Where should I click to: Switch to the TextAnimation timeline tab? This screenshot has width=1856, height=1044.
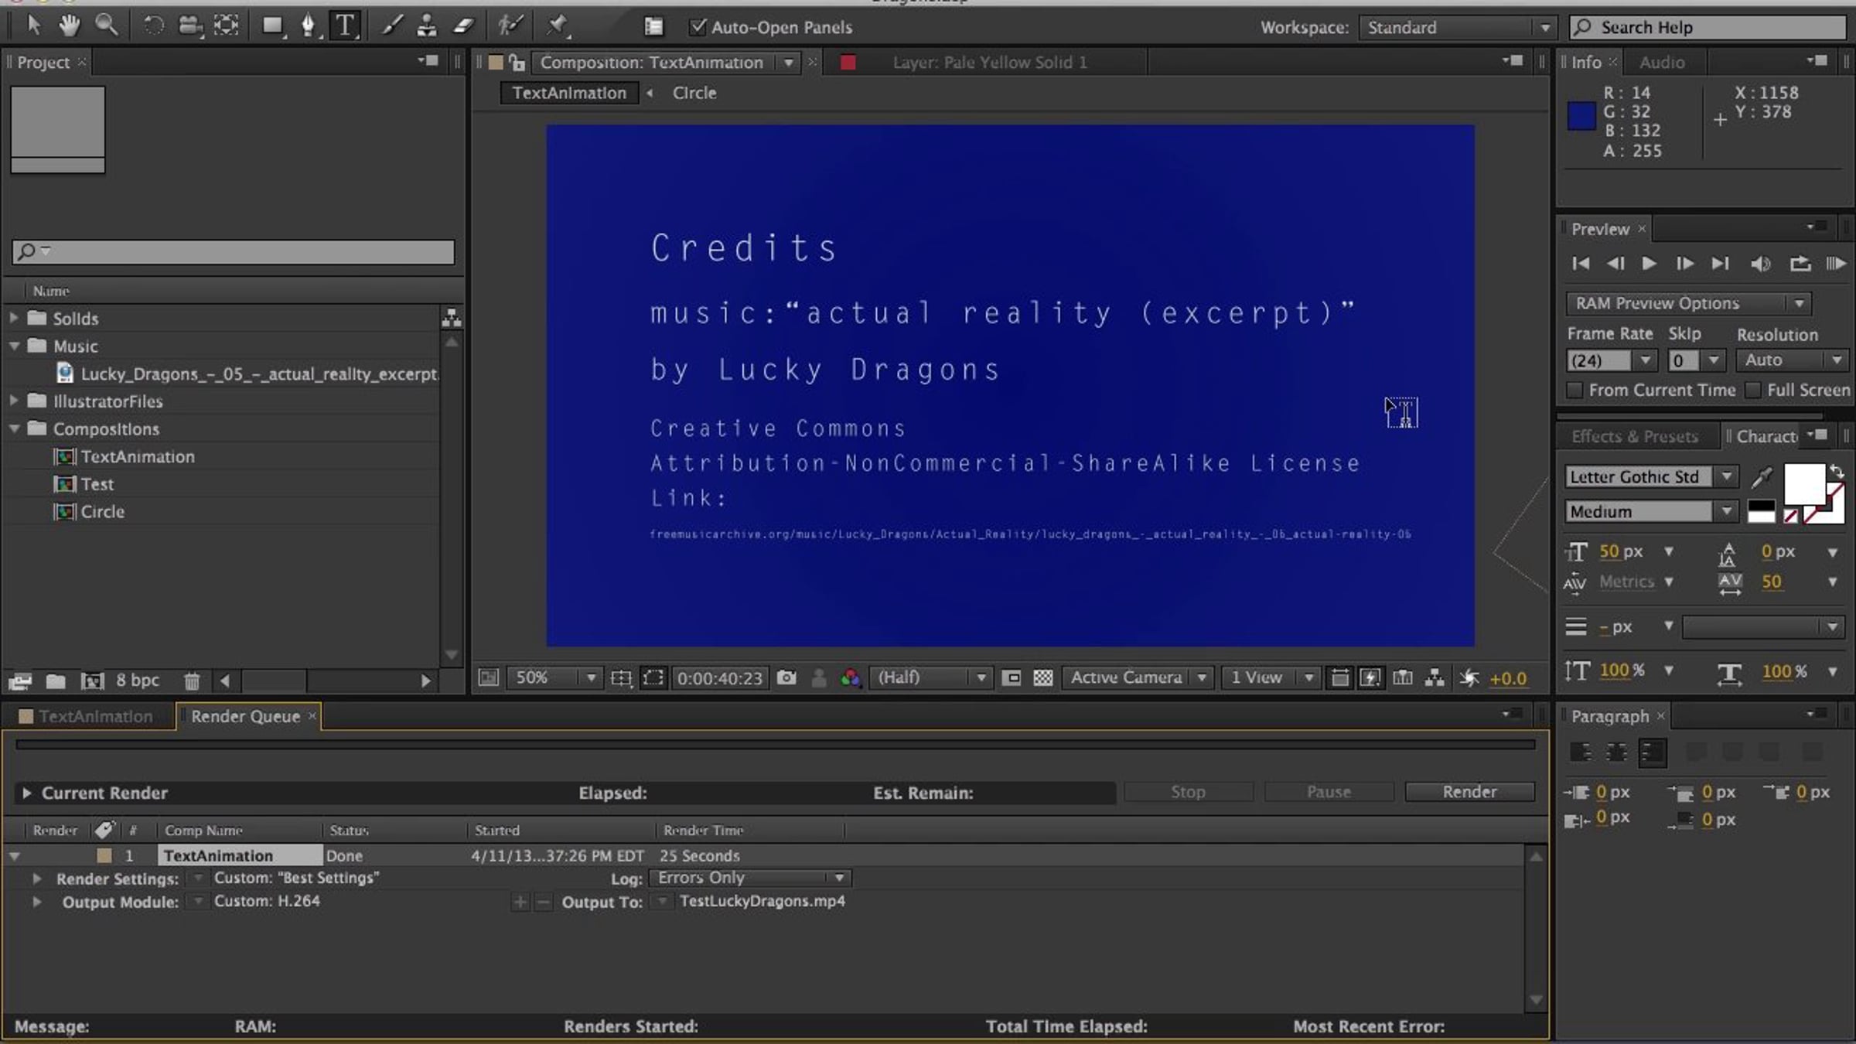(95, 716)
